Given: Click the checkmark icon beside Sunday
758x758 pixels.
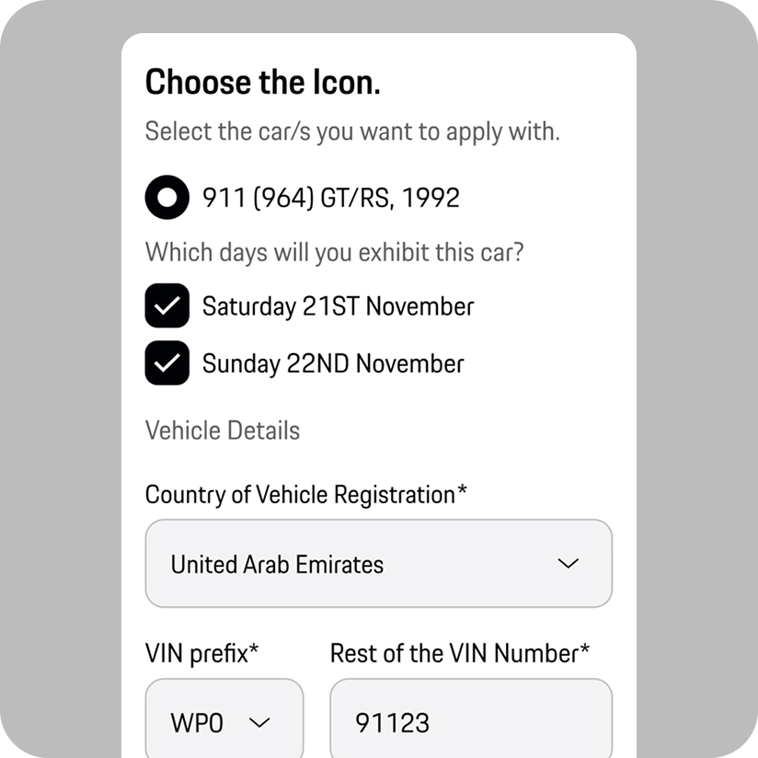Looking at the screenshot, I should click(167, 363).
